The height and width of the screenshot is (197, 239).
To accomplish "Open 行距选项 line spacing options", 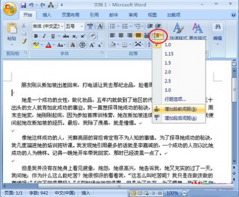I will pyautogui.click(x=179, y=99).
